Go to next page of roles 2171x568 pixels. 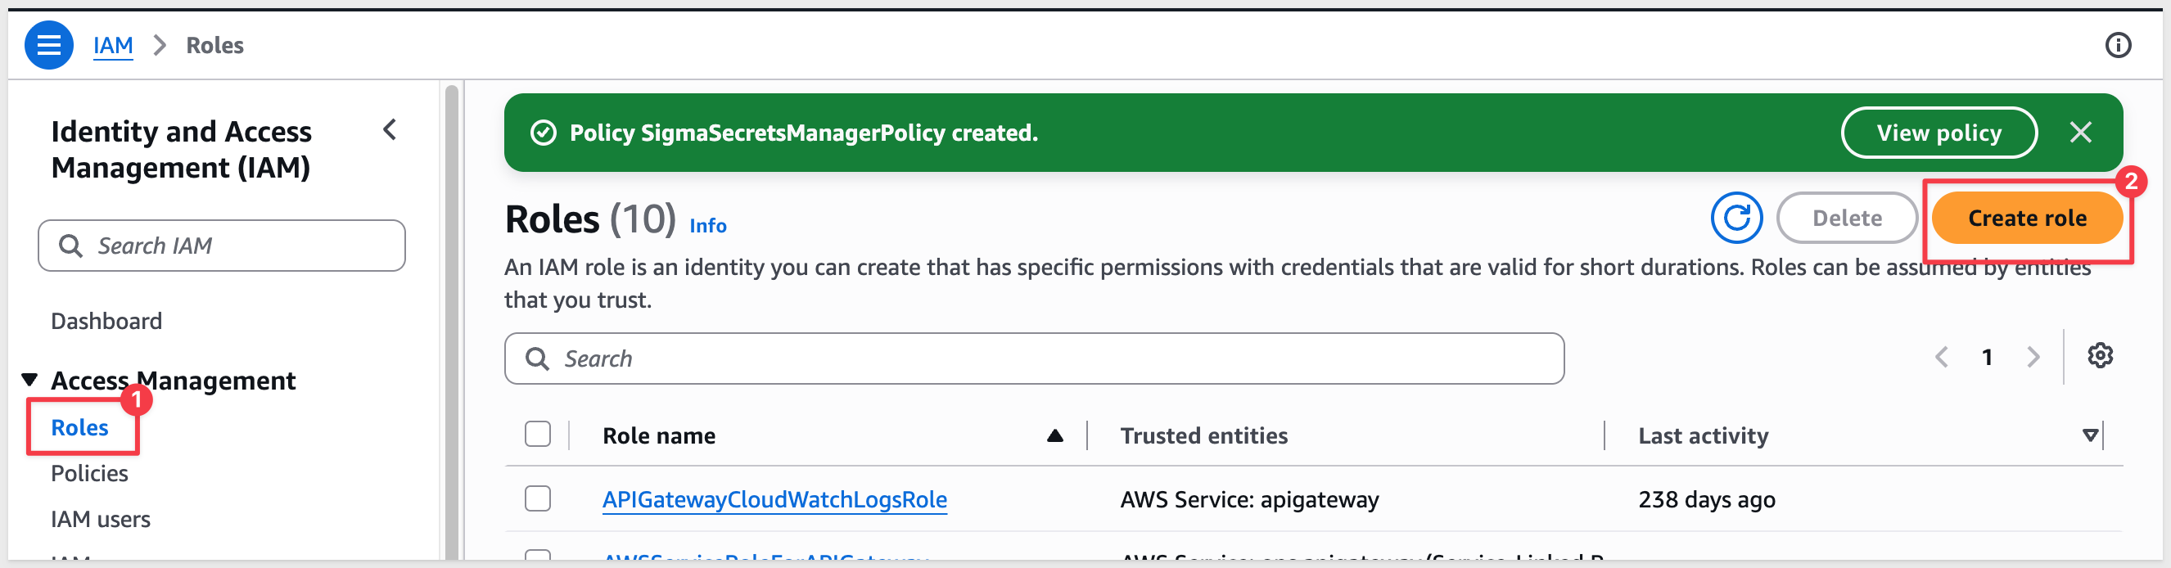(x=2033, y=358)
